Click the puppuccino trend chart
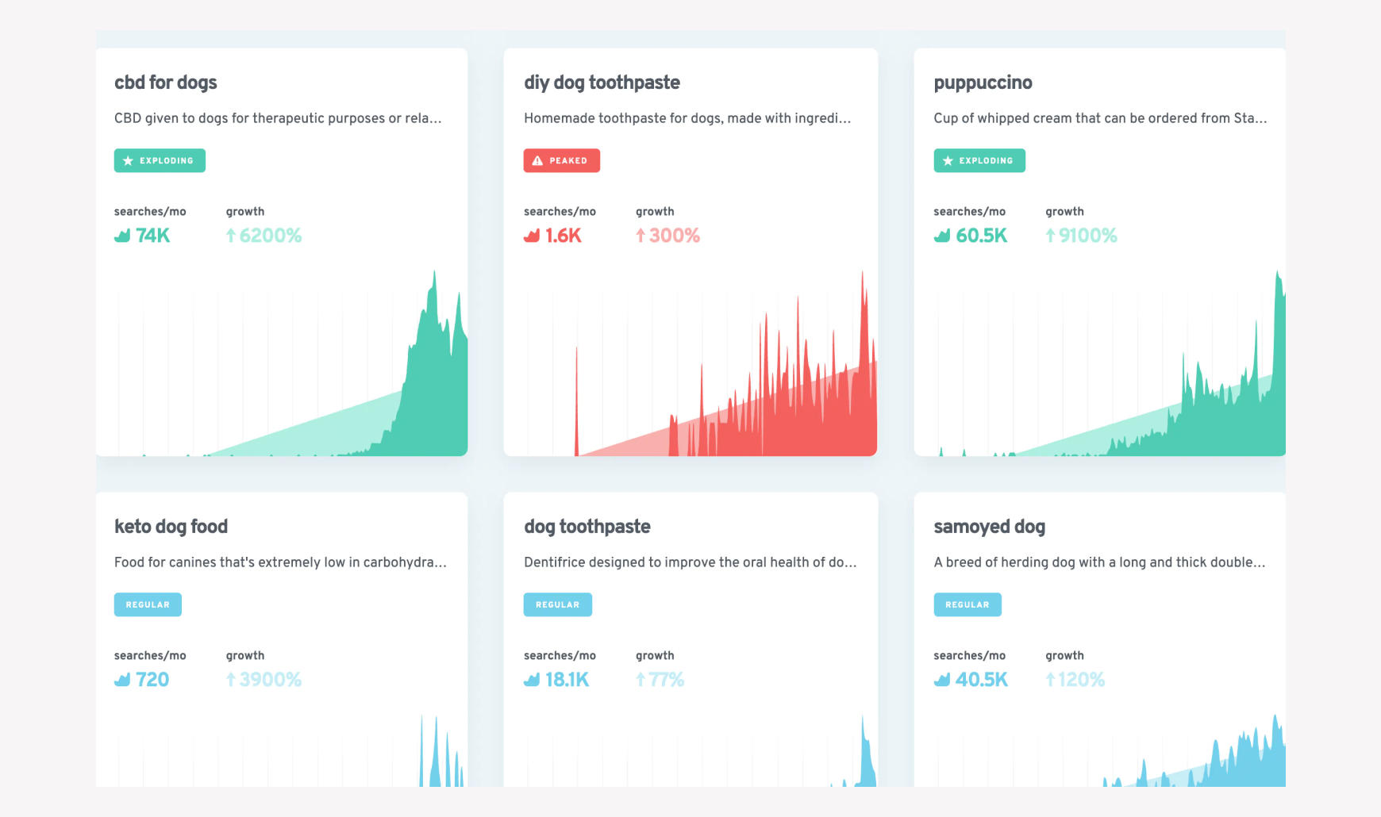 (x=1100, y=363)
